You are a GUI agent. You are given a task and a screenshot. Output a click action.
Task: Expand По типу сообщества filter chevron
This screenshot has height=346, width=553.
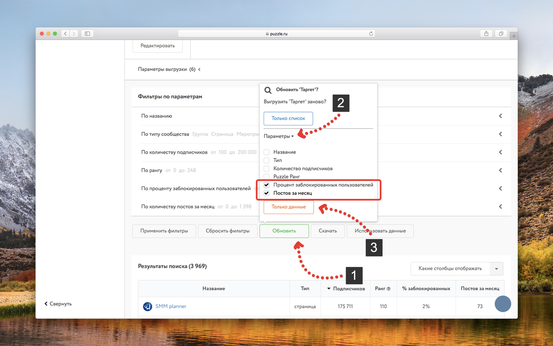click(500, 134)
